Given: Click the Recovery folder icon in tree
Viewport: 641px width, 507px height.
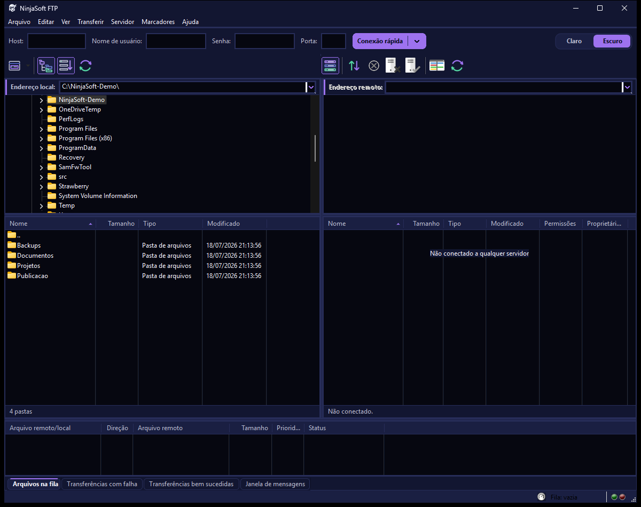Looking at the screenshot, I should point(52,157).
